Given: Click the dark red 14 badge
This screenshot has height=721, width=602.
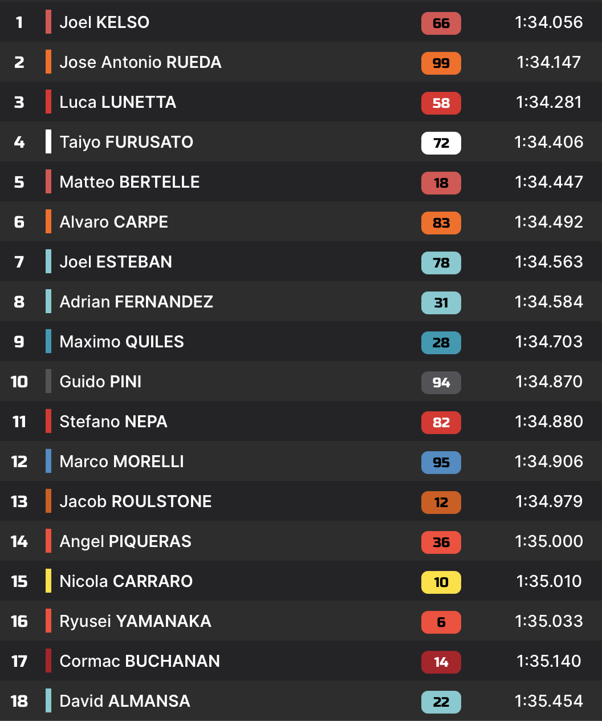Looking at the screenshot, I should point(441,662).
